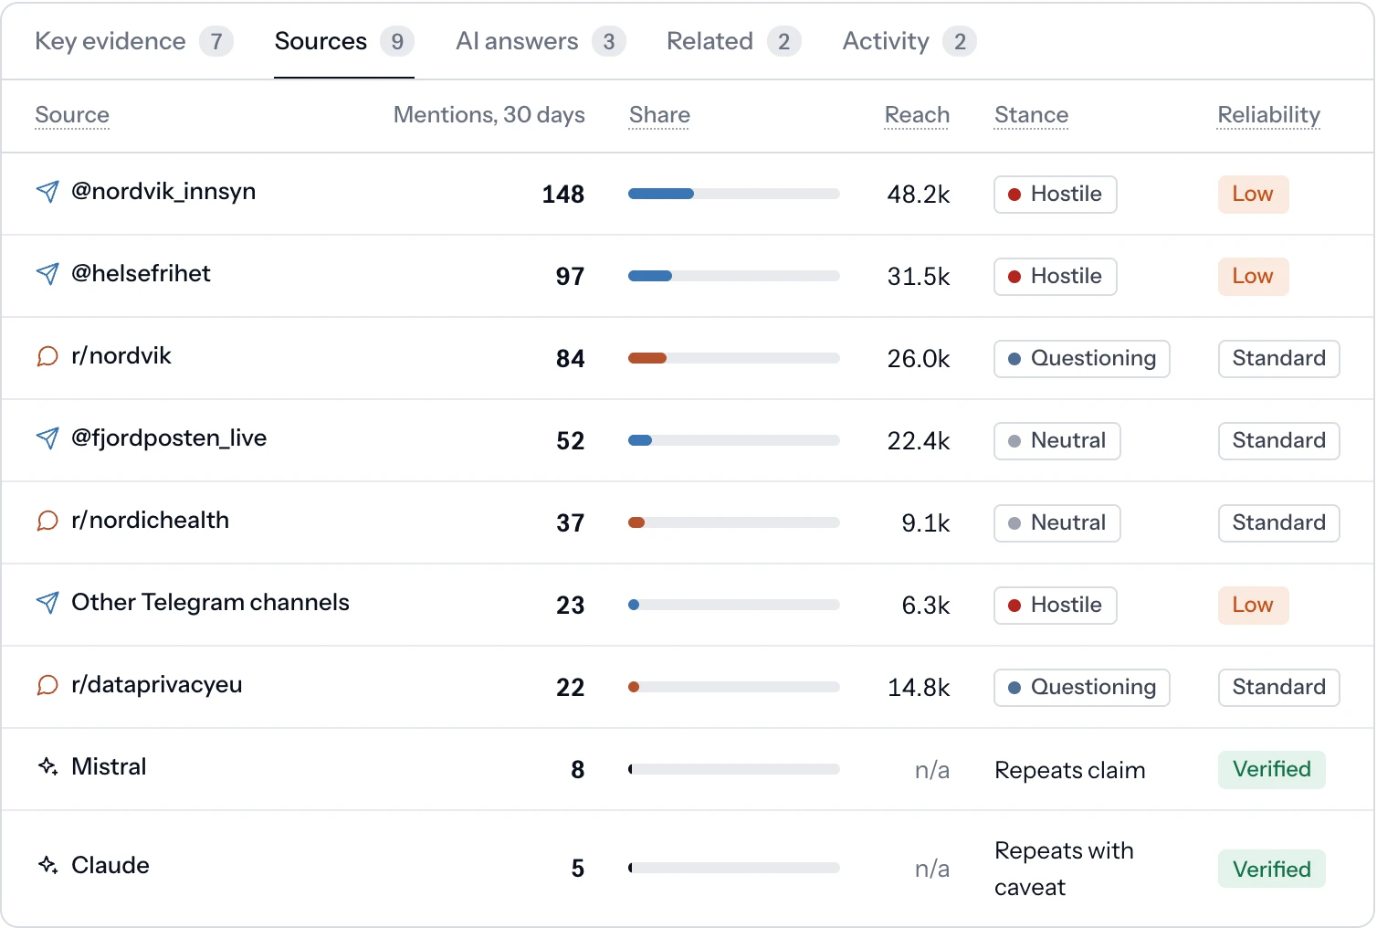The image size is (1377, 928).
Task: Open the r/nordvik source row
Action: tap(688, 358)
